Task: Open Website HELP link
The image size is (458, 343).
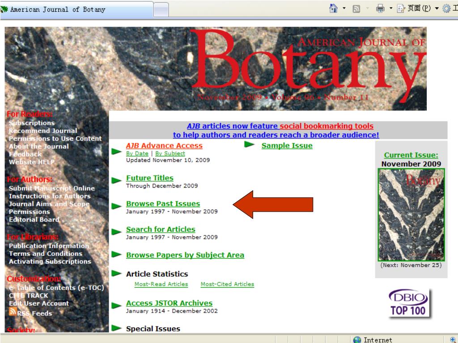Action: 32,162
